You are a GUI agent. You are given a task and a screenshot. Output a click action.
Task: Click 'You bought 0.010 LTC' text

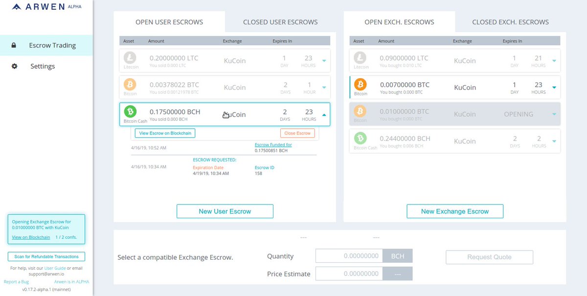coord(403,65)
